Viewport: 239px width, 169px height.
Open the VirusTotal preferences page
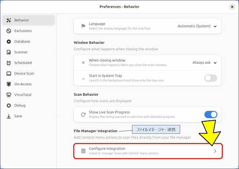click(28, 95)
